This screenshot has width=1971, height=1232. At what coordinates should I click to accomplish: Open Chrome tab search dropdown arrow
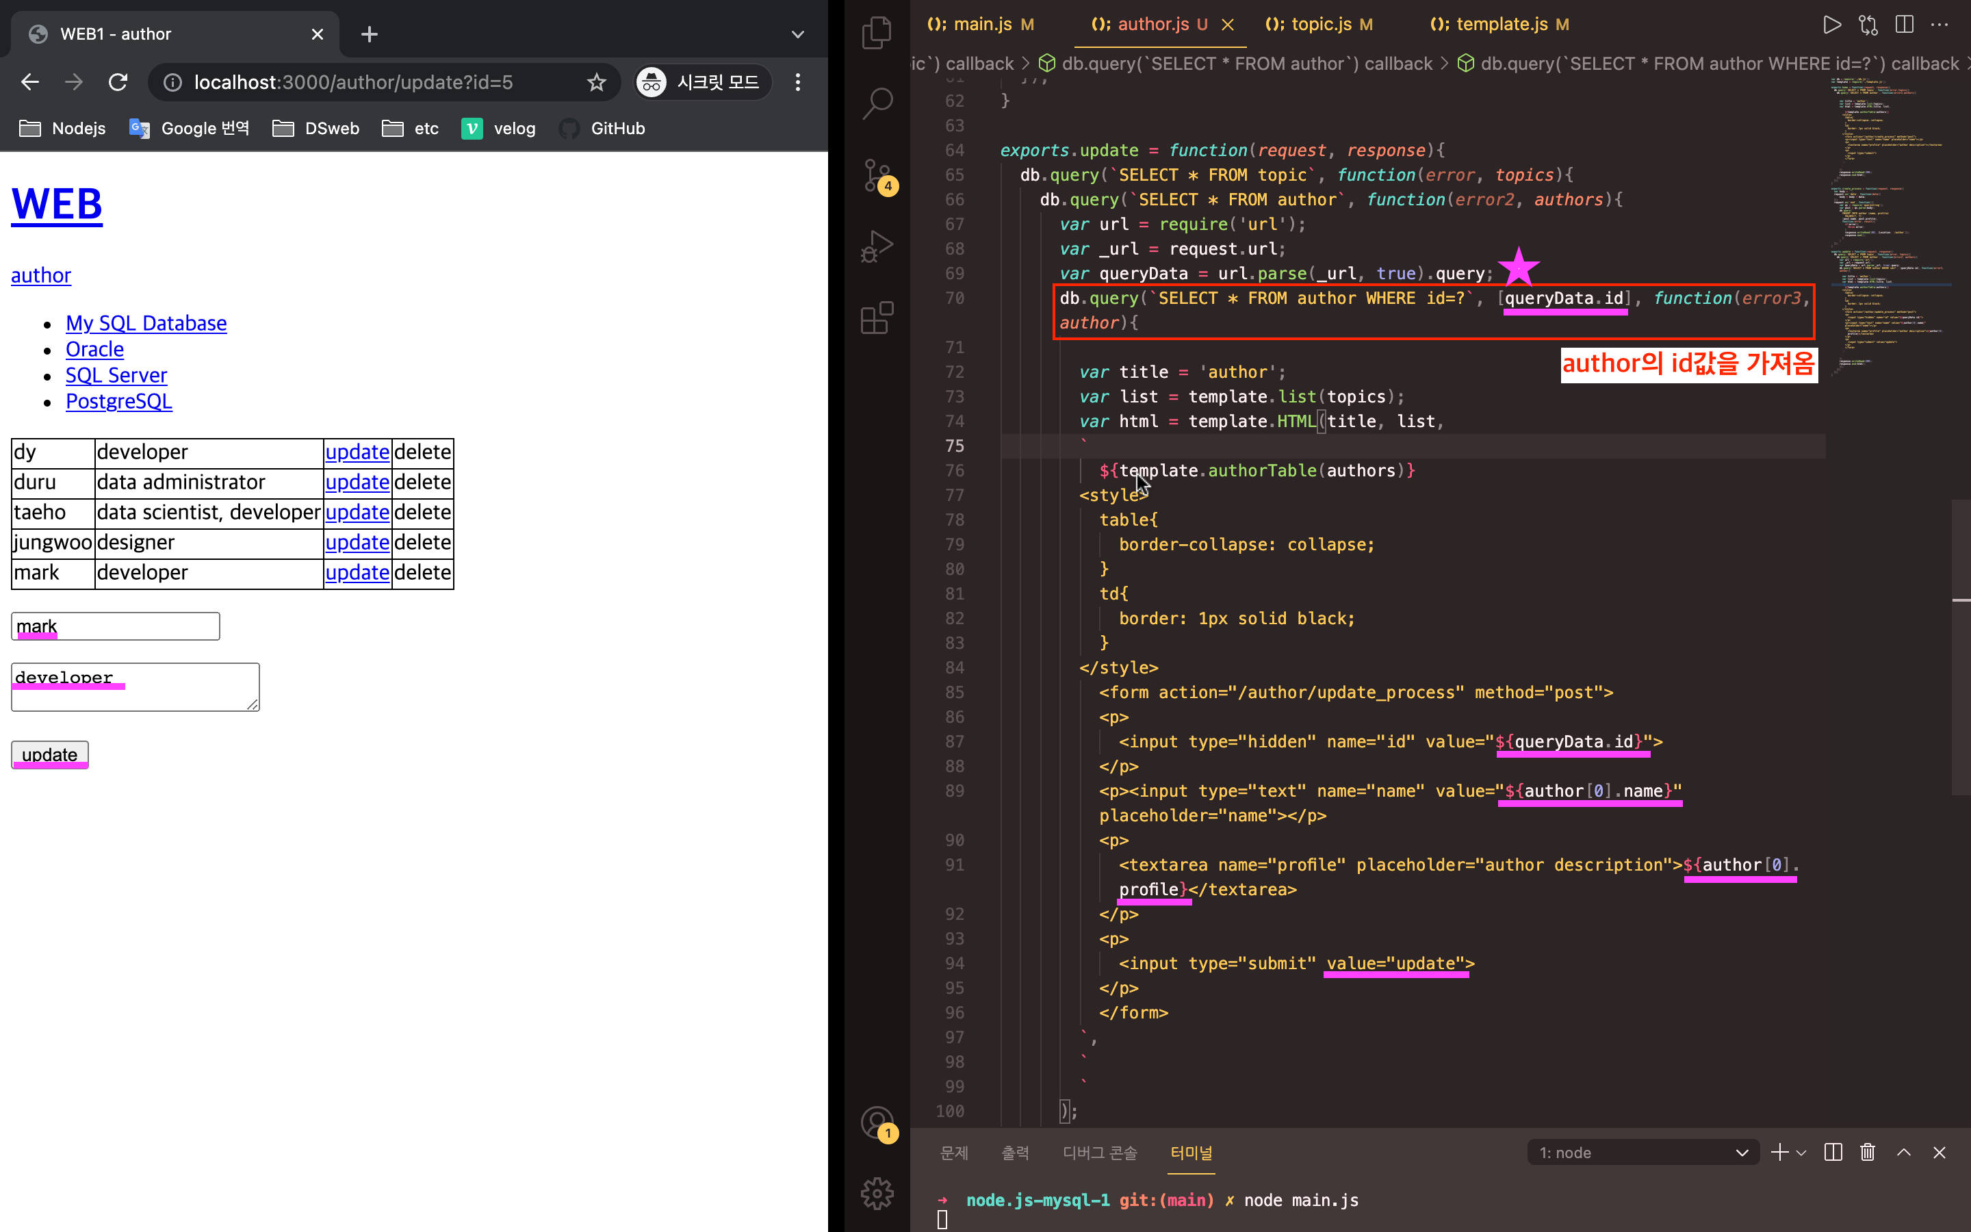point(797,34)
